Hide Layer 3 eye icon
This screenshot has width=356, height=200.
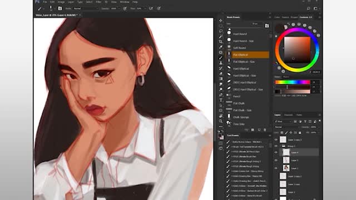(276, 161)
